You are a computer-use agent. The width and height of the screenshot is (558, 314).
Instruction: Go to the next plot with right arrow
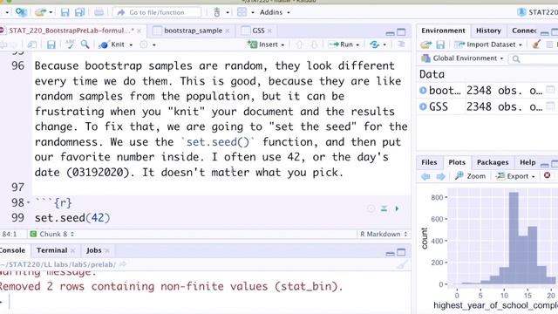point(440,176)
